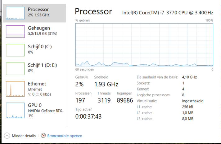Select the Schijf 0 (C:) graph thumbnail
The image size is (221, 144).
pyautogui.click(x=15, y=50)
